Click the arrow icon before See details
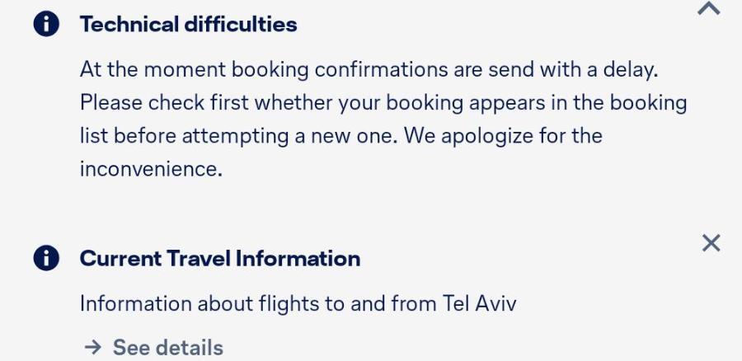The image size is (742, 361). tap(92, 348)
